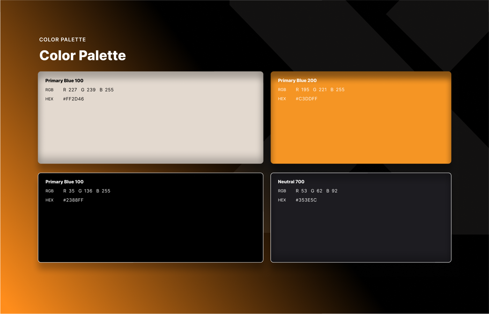This screenshot has height=314, width=489.
Task: Select the hex value #C3DDFF
Action: [306, 99]
